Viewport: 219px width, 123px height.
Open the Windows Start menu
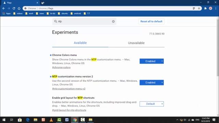point(4,120)
